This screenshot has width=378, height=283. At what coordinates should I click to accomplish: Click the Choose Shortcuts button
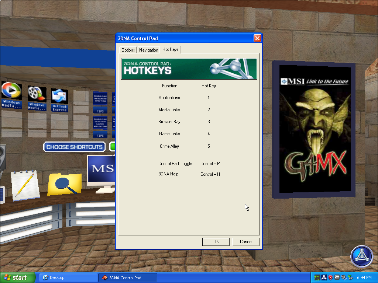74,147
